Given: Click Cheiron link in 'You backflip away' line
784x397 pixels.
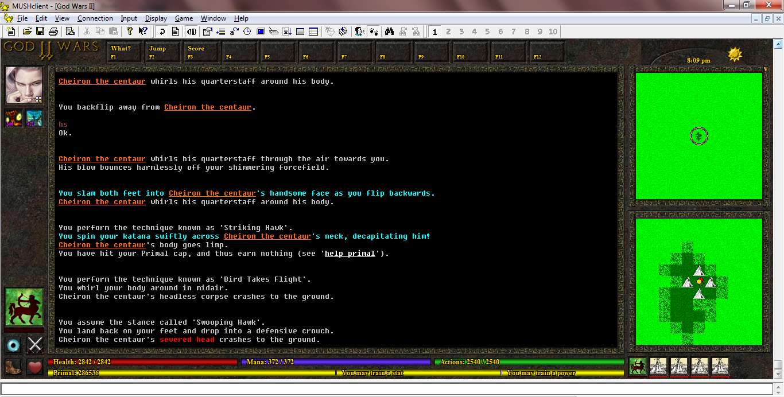Looking at the screenshot, I should click(x=208, y=107).
